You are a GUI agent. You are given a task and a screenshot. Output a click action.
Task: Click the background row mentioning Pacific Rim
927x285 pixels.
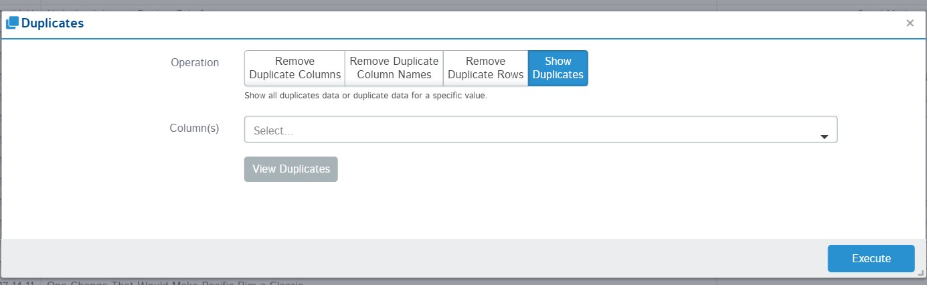pyautogui.click(x=174, y=282)
